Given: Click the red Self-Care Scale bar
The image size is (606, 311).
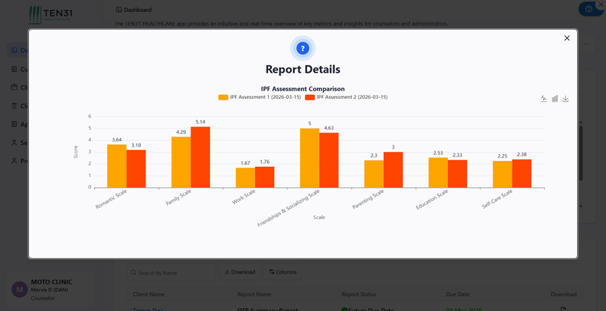Looking at the screenshot, I should coord(522,174).
